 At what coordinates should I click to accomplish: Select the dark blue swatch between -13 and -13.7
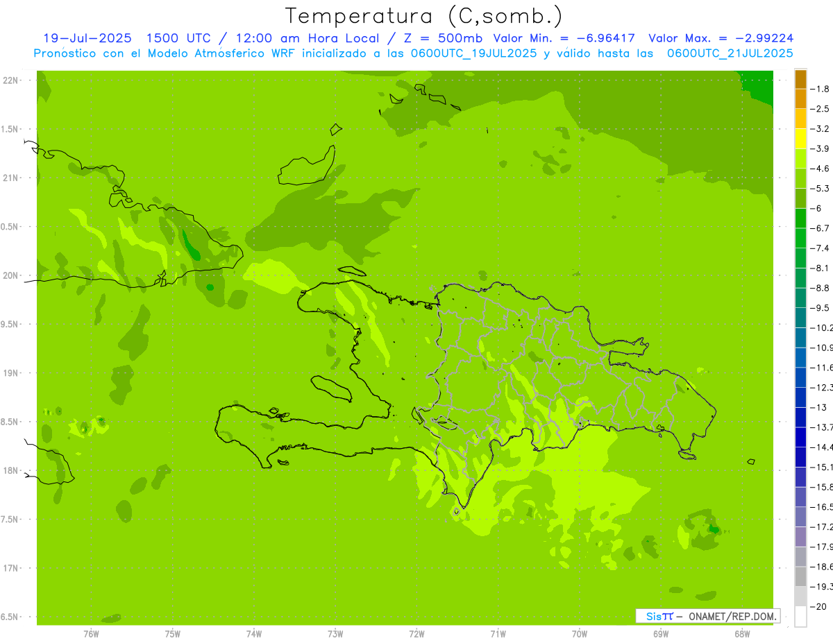coord(800,418)
